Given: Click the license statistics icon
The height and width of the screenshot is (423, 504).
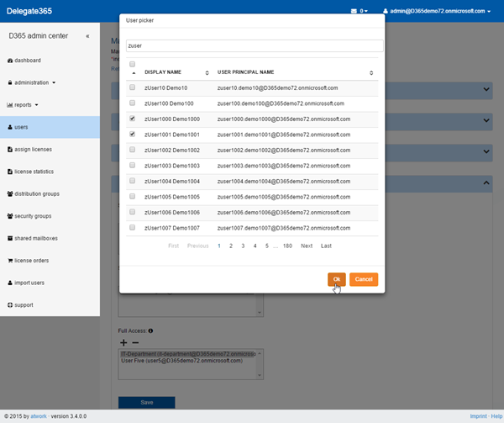Looking at the screenshot, I should coord(10,172).
